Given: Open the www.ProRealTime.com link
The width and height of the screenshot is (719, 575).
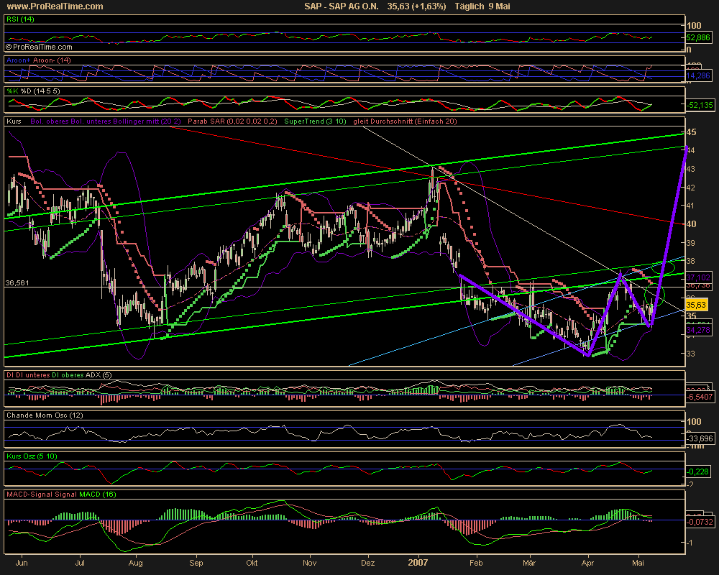Looking at the screenshot, I should click(55, 6).
